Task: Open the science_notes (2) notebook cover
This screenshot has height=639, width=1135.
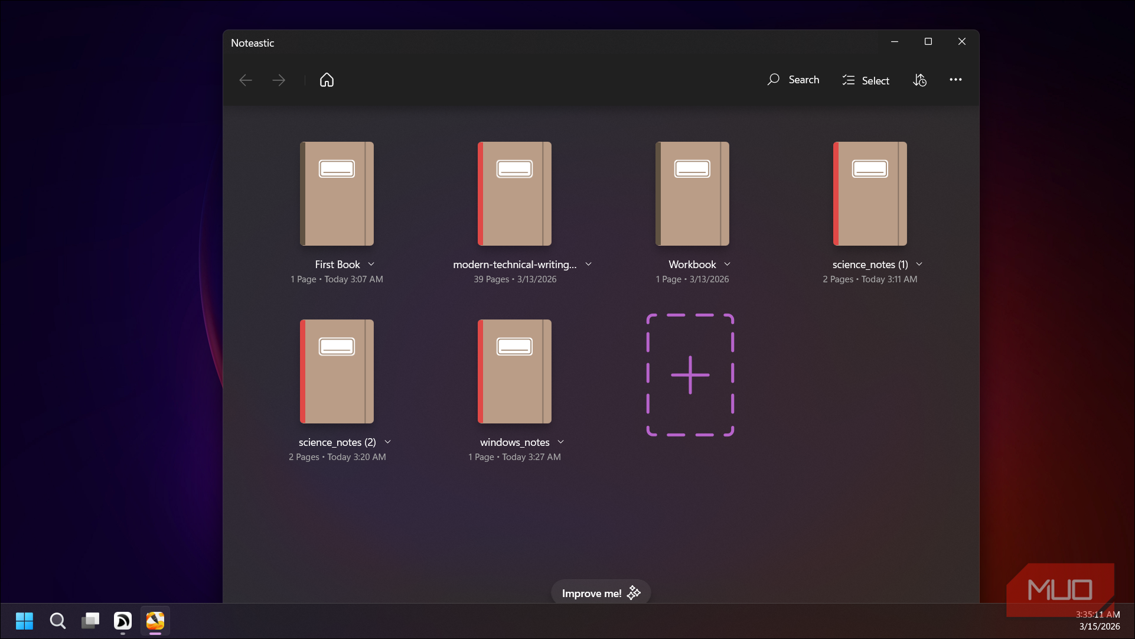Action: (x=337, y=371)
